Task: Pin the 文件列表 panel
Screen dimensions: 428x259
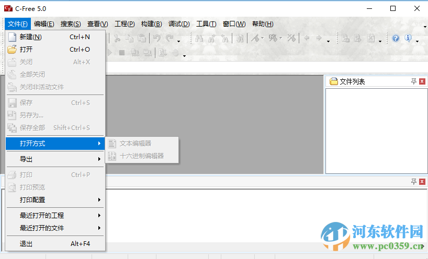Action: (x=414, y=81)
